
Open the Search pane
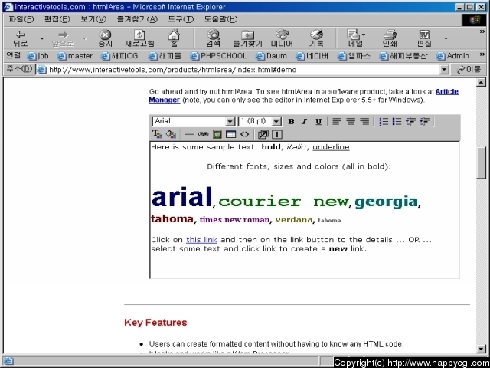pyautogui.click(x=214, y=38)
